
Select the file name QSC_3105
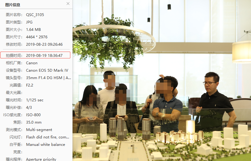click(x=35, y=15)
